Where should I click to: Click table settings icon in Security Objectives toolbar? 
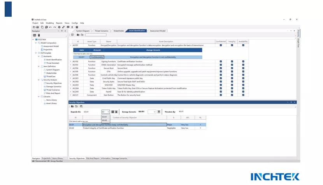[81, 106]
